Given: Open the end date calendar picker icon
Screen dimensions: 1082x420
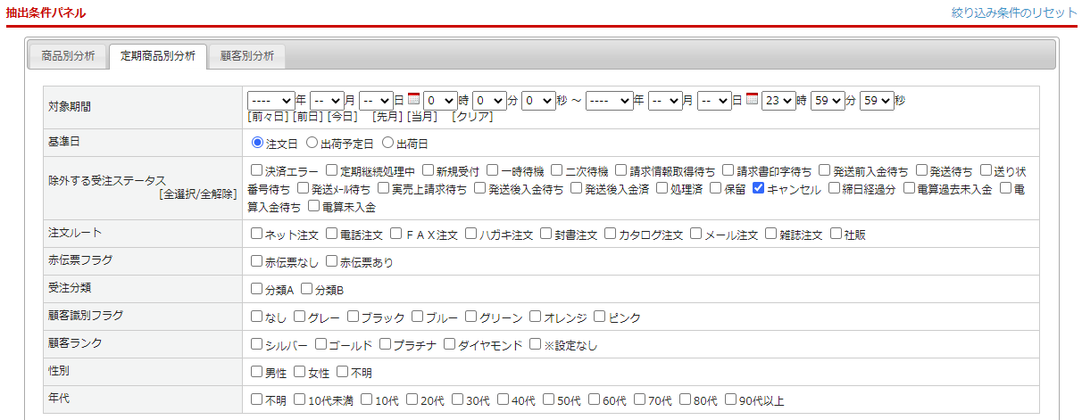Looking at the screenshot, I should pyautogui.click(x=753, y=100).
